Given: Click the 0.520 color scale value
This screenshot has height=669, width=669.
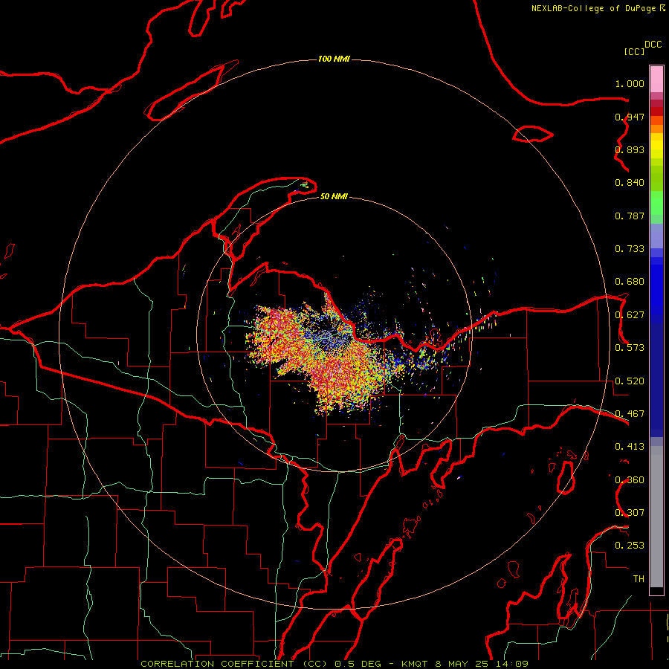Looking at the screenshot, I should (x=630, y=381).
